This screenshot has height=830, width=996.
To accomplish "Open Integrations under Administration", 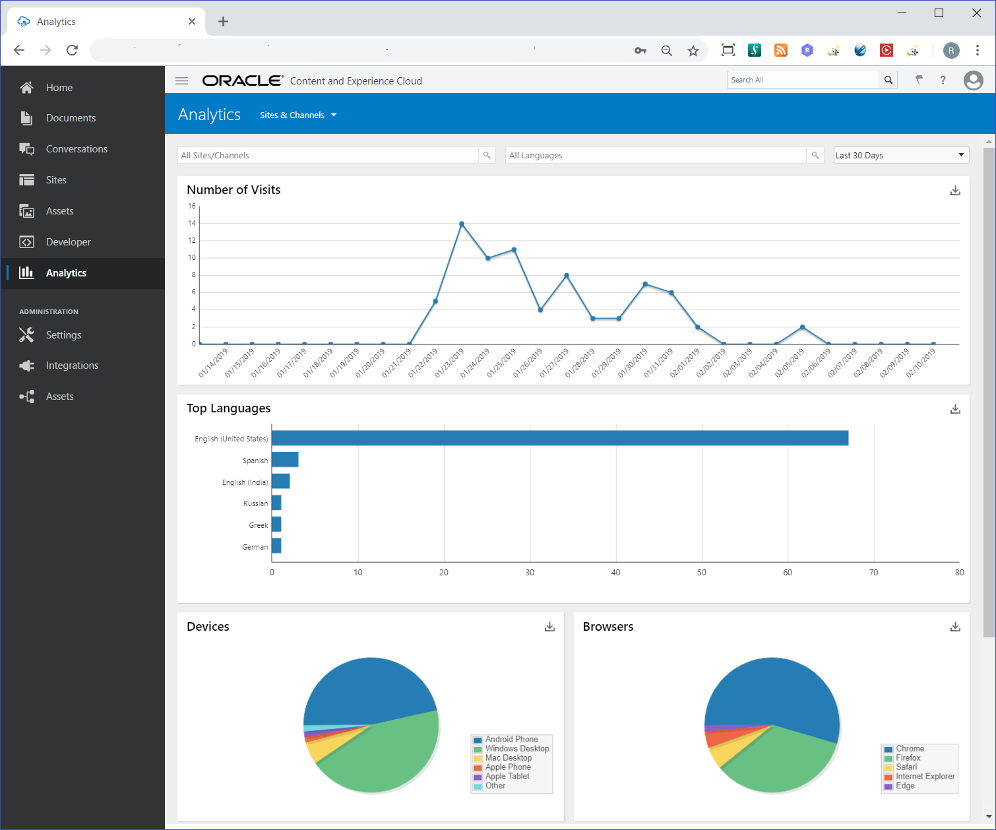I will tap(72, 365).
